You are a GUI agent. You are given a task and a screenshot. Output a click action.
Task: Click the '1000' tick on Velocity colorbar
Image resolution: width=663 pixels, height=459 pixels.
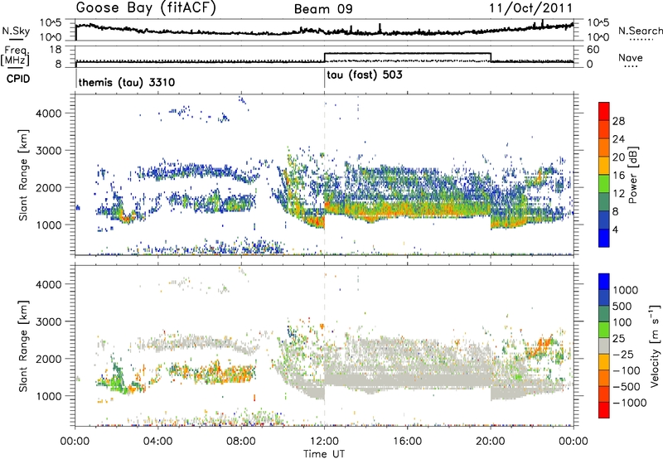coord(625,290)
